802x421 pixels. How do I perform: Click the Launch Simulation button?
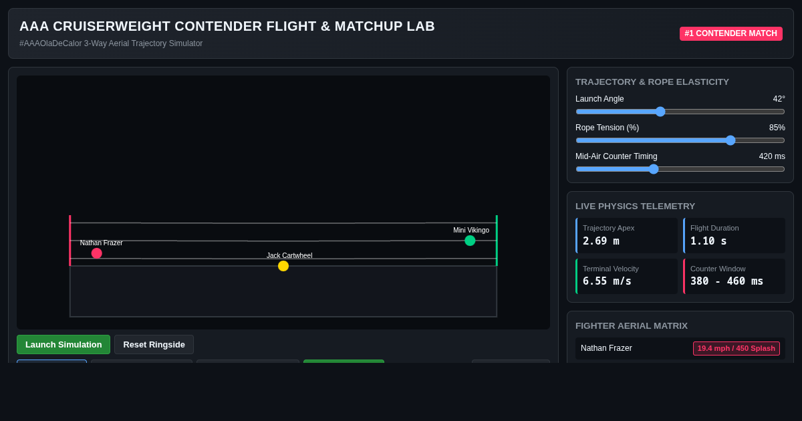[63, 345]
